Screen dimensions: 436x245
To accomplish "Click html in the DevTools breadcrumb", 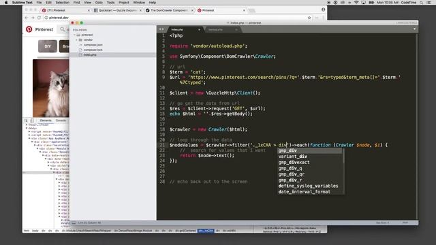I will click(x=26, y=231).
